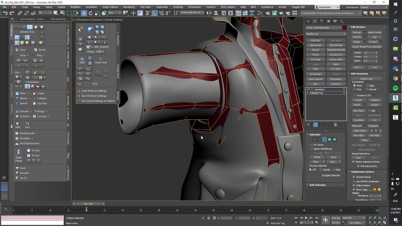Toggle the Angle Snap icon
402x226 pixels.
tap(155, 13)
